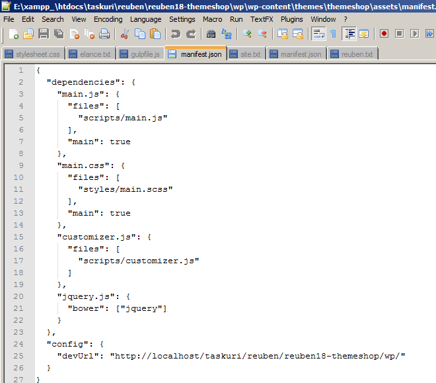Open the Plugins menu
This screenshot has width=436, height=383.
point(292,19)
